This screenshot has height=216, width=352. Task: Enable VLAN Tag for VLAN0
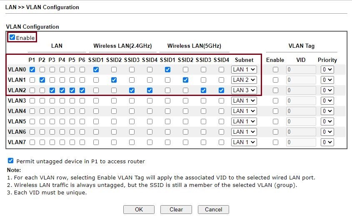[275, 69]
